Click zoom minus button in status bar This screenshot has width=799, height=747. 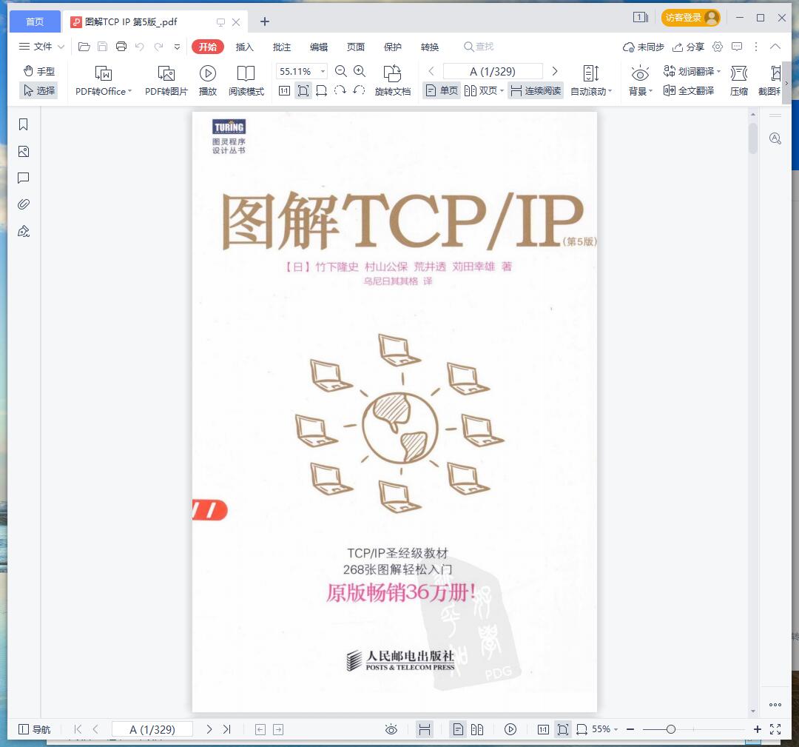pos(630,730)
